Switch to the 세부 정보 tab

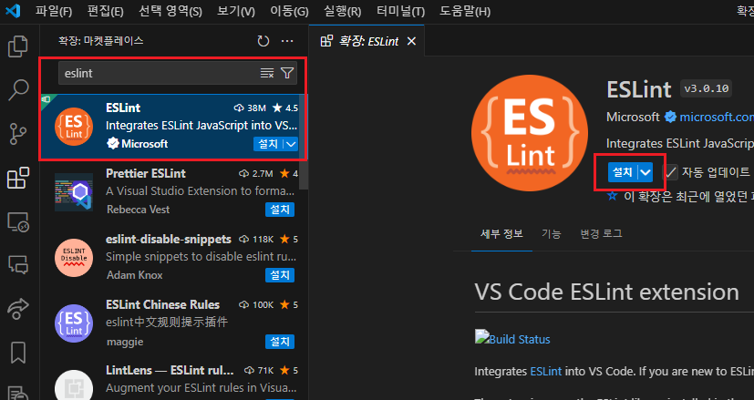[x=501, y=233]
